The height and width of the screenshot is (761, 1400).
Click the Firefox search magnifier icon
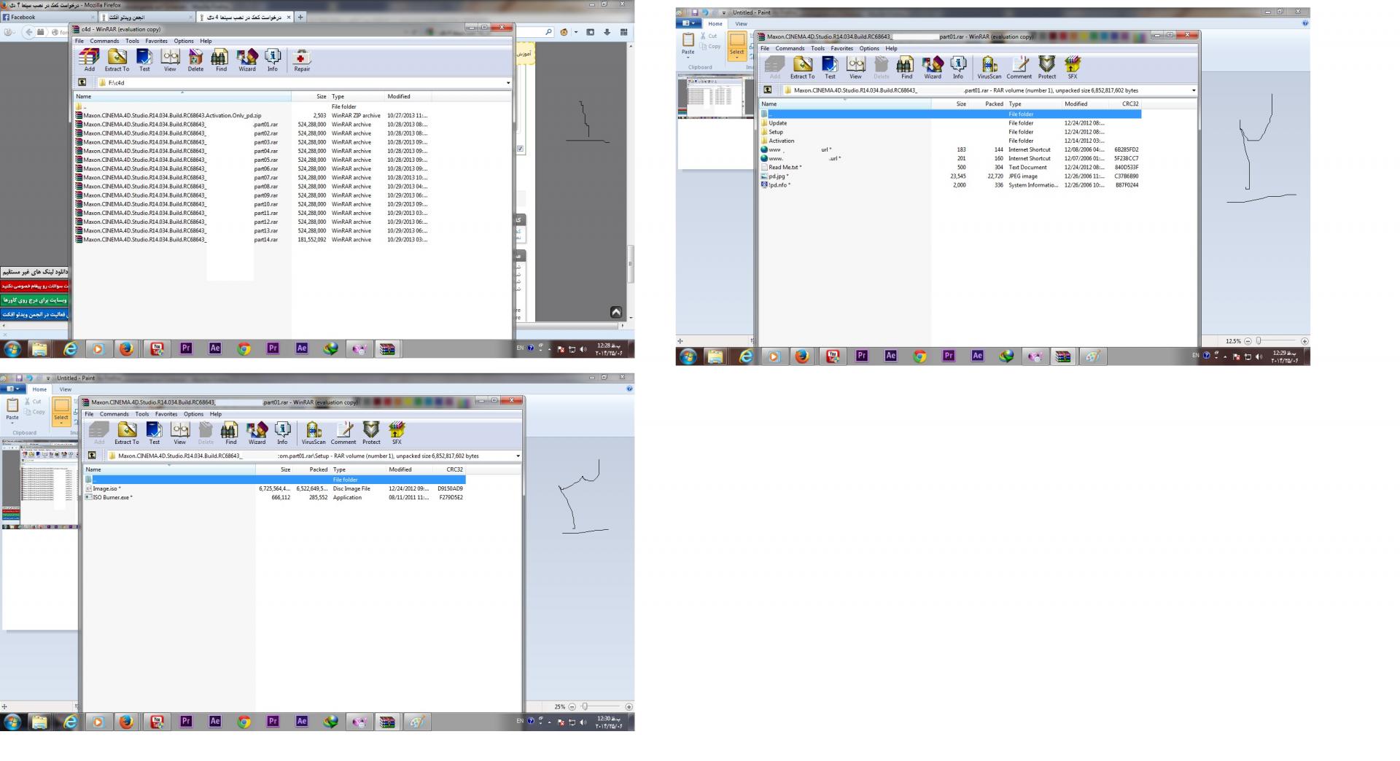(x=548, y=32)
